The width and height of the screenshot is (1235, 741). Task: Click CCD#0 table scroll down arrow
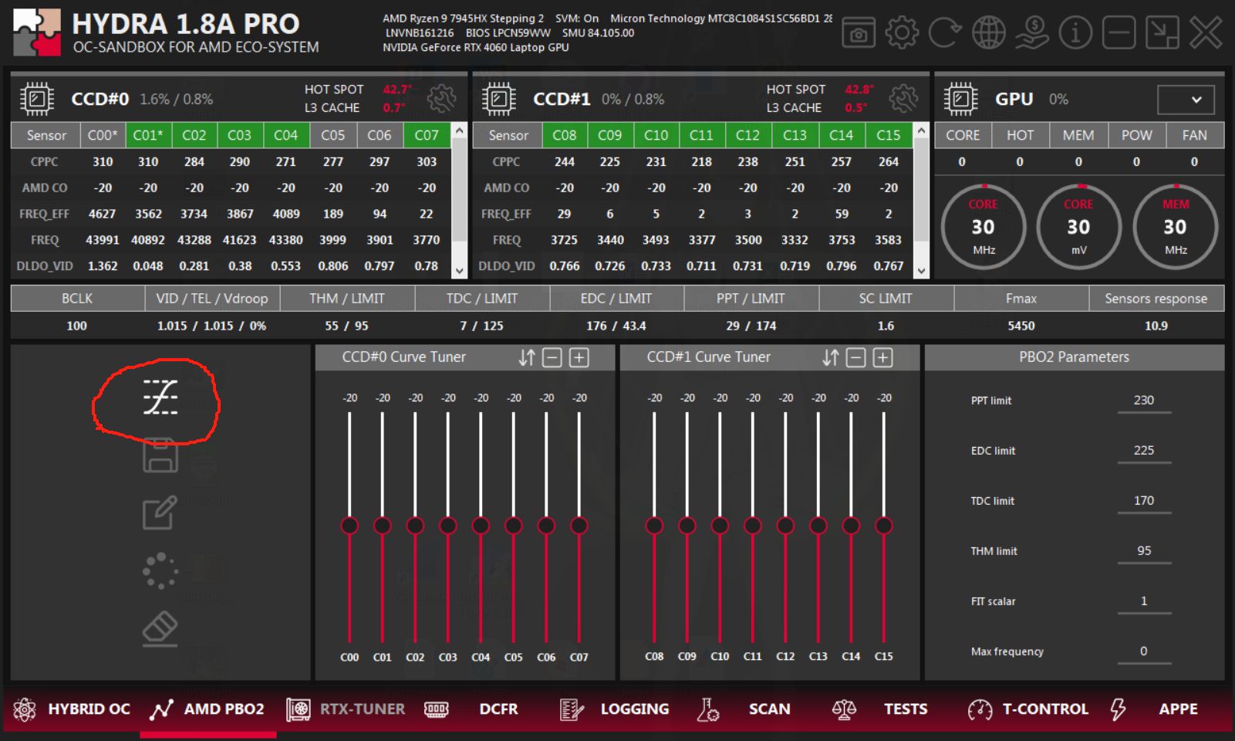(x=459, y=271)
